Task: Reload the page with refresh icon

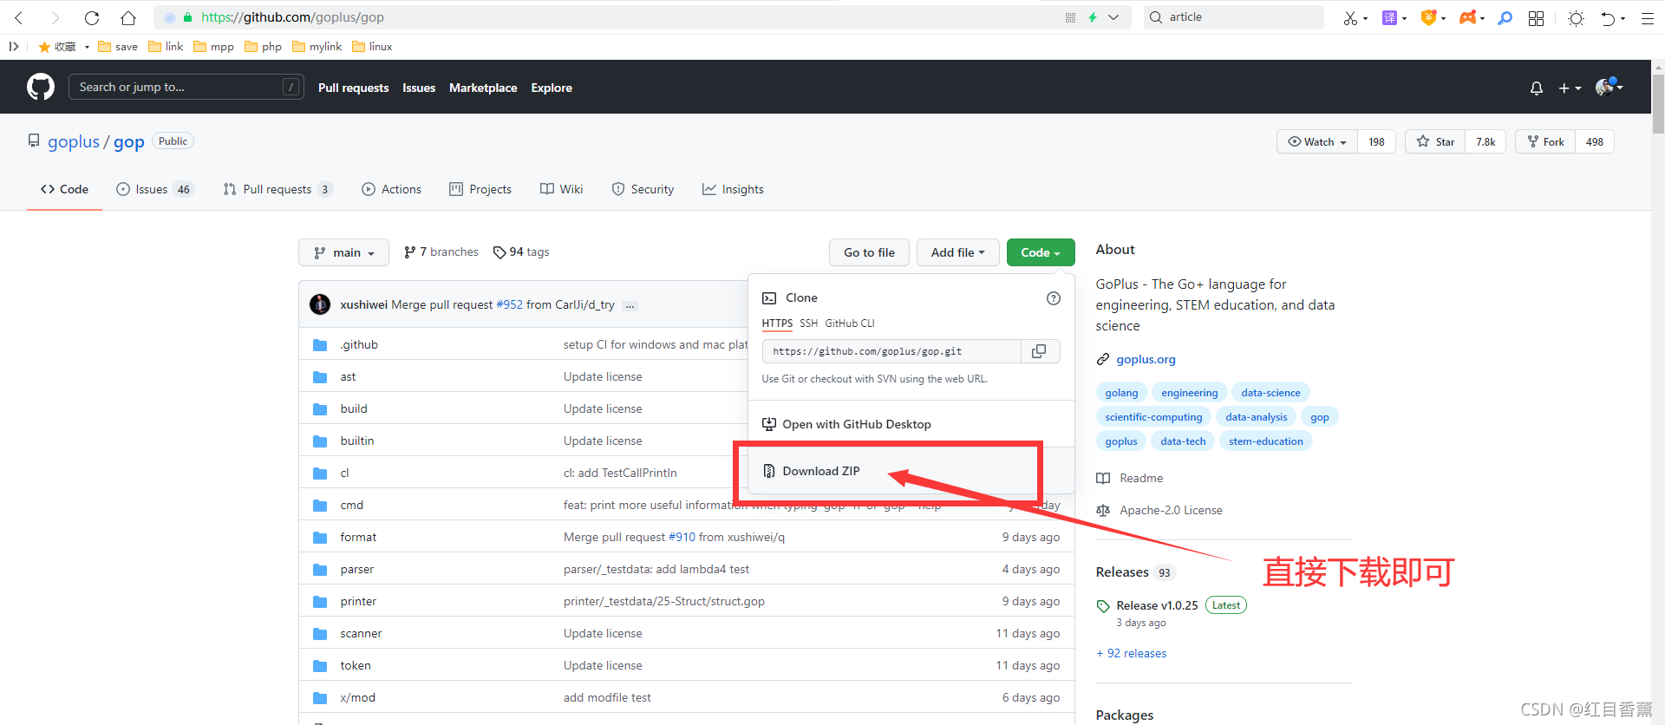Action: coord(92,17)
